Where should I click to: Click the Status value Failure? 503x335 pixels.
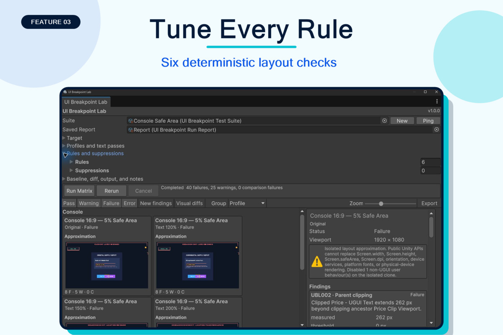[382, 231]
